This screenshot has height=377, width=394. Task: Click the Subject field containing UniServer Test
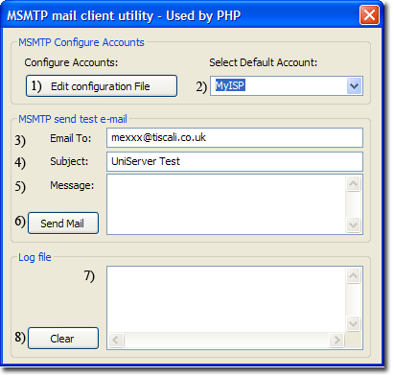pyautogui.click(x=235, y=161)
